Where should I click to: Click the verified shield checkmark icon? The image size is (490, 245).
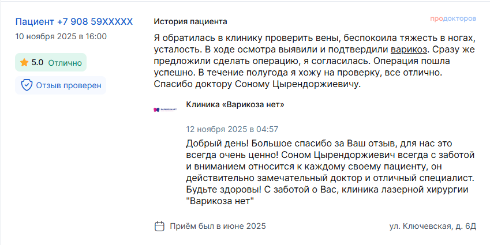tap(27, 85)
